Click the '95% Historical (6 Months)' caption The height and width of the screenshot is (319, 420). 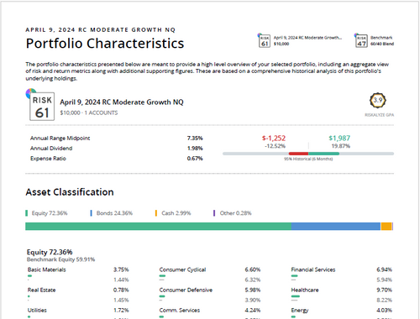coord(308,159)
